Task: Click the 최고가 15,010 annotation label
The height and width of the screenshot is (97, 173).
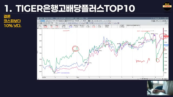Action: pos(143,31)
